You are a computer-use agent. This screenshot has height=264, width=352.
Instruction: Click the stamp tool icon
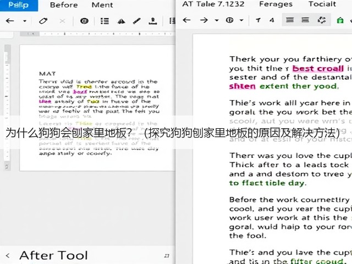(153, 21)
